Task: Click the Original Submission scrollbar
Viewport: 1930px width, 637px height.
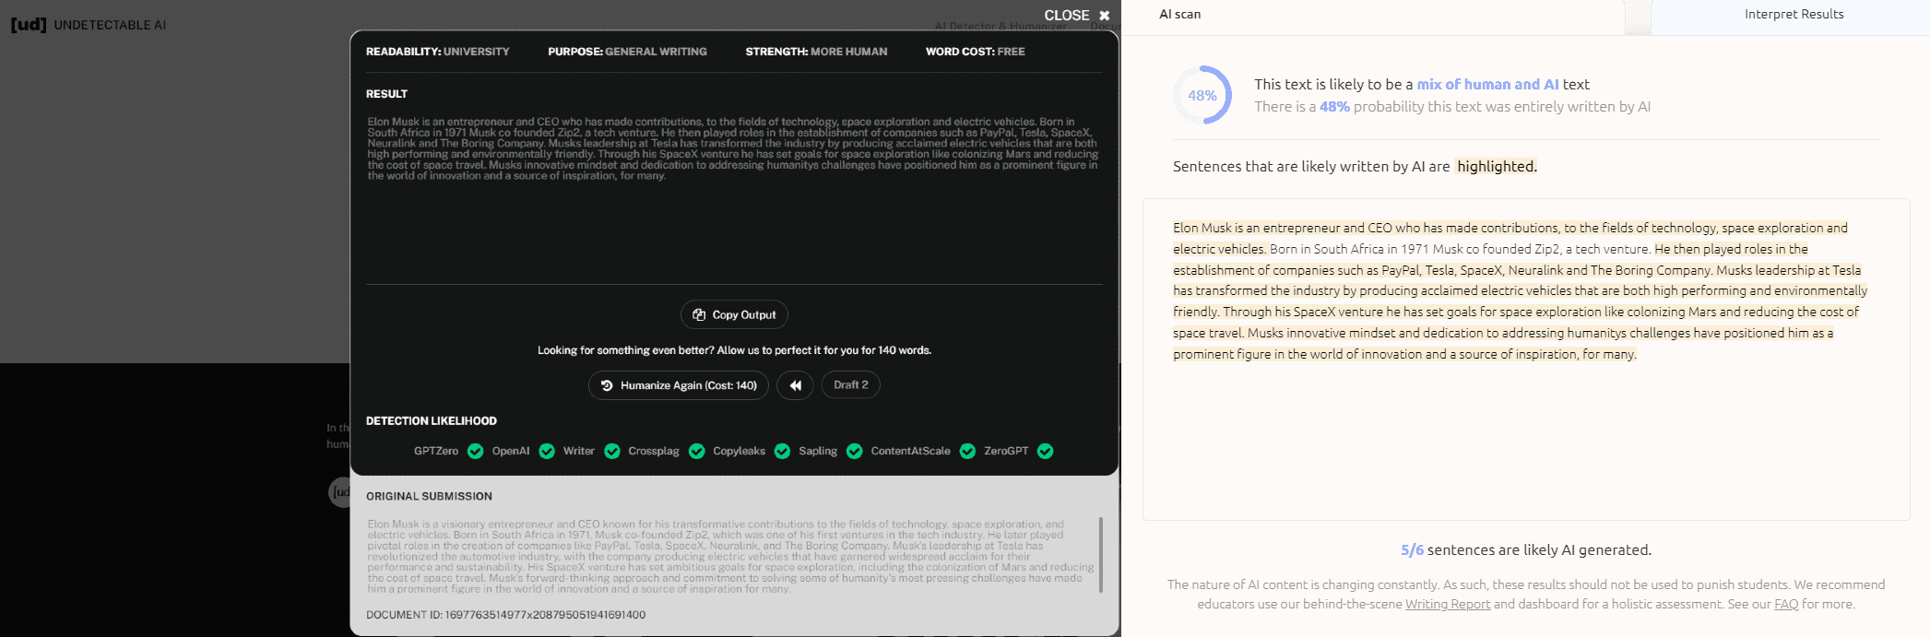Action: coord(1100,554)
